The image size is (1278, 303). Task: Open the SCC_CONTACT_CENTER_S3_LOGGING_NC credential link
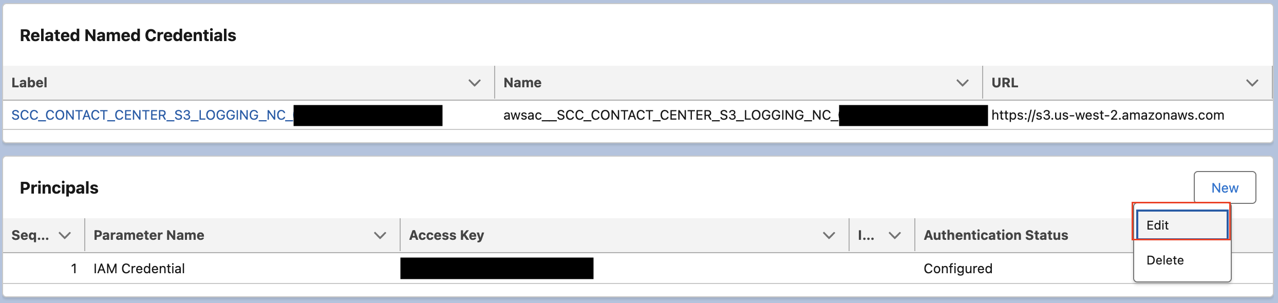click(149, 115)
